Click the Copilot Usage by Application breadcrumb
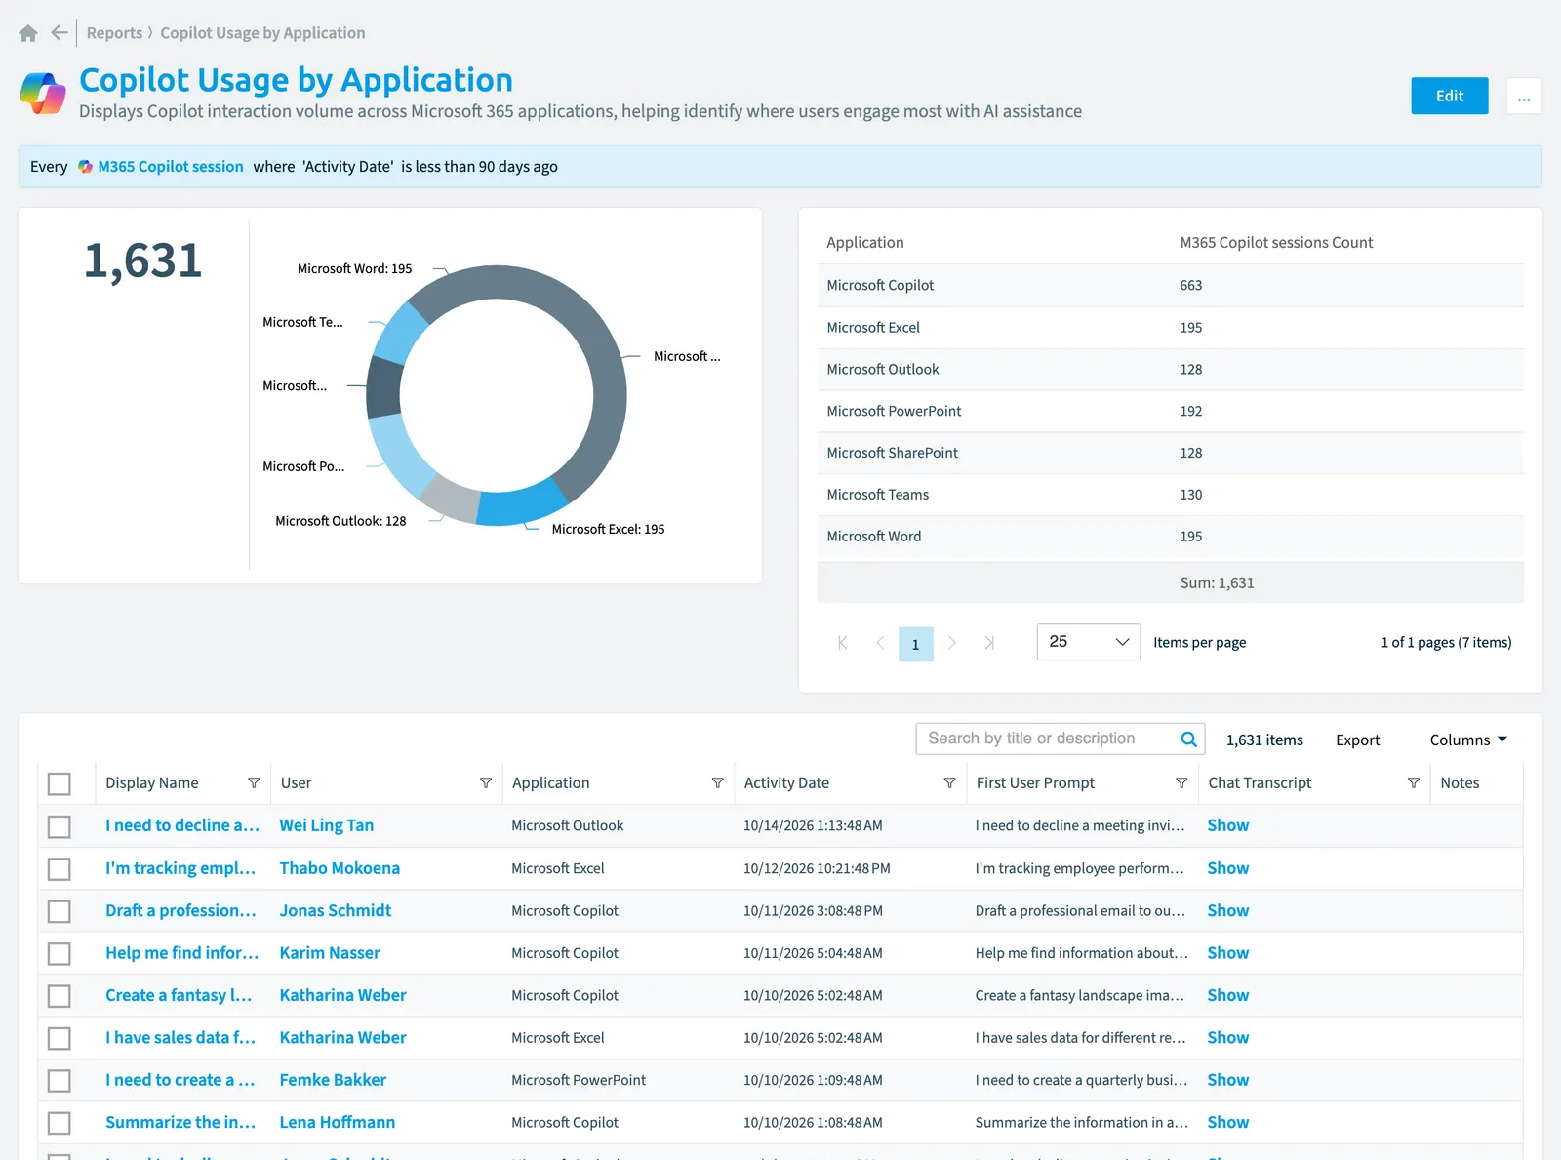The image size is (1561, 1160). point(262,33)
